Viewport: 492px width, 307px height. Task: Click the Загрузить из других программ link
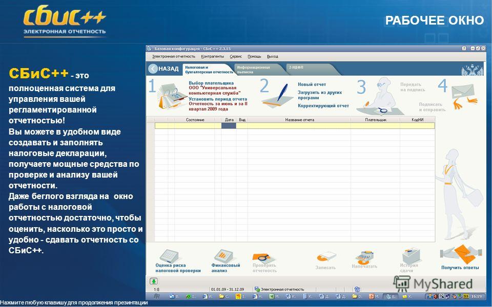pyautogui.click(x=320, y=95)
